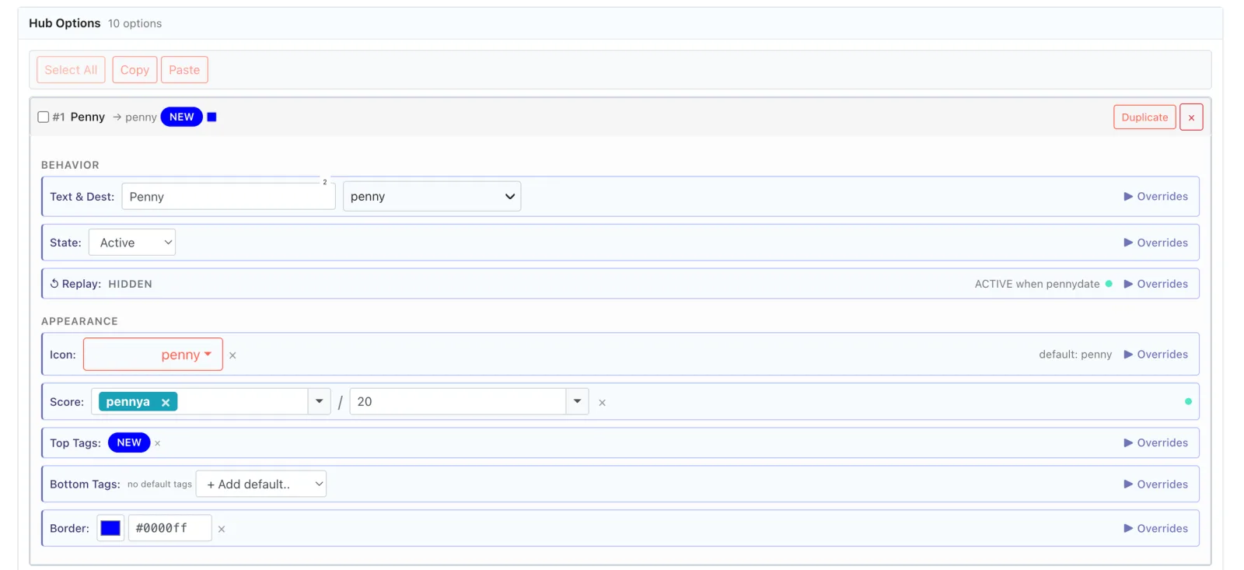This screenshot has height=570, width=1244.
Task: Delete the Penny option with red X
Action: [x=1191, y=117]
